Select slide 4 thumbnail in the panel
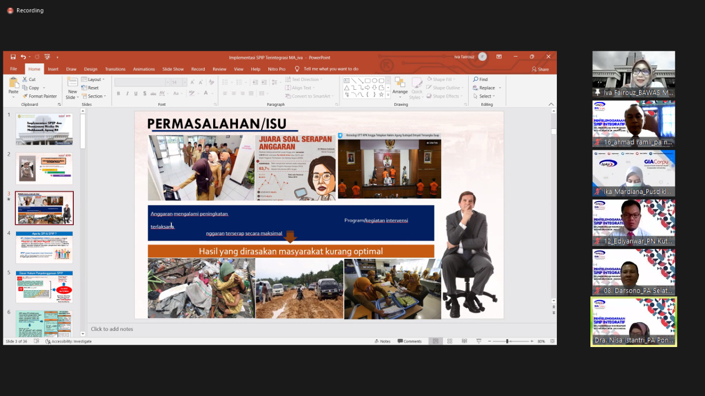The image size is (705, 396). [44, 247]
